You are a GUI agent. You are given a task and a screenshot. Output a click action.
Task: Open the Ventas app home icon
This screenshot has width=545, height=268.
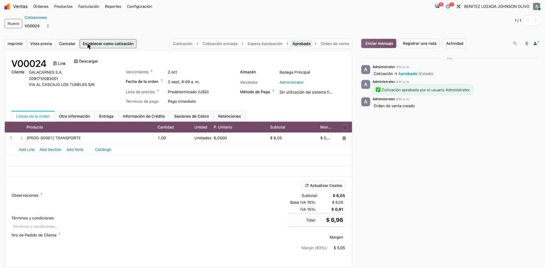pos(7,7)
